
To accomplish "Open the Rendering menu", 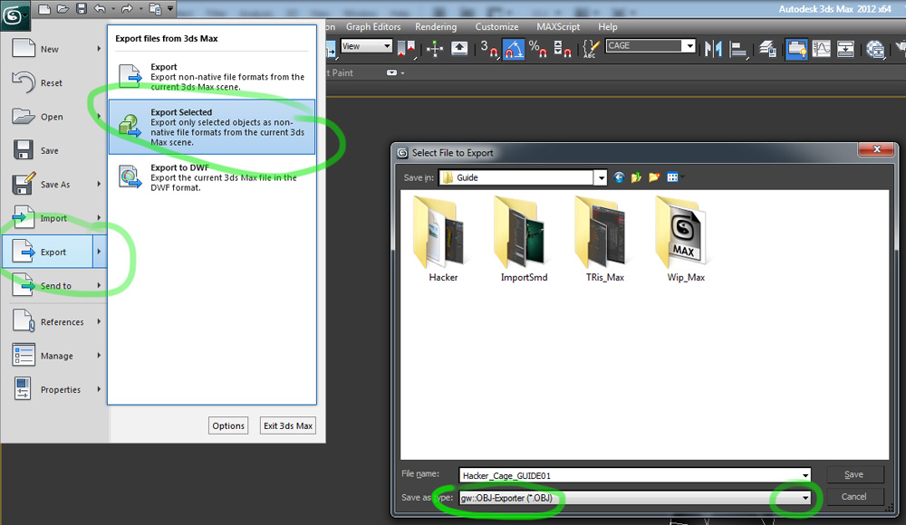I will [x=436, y=26].
